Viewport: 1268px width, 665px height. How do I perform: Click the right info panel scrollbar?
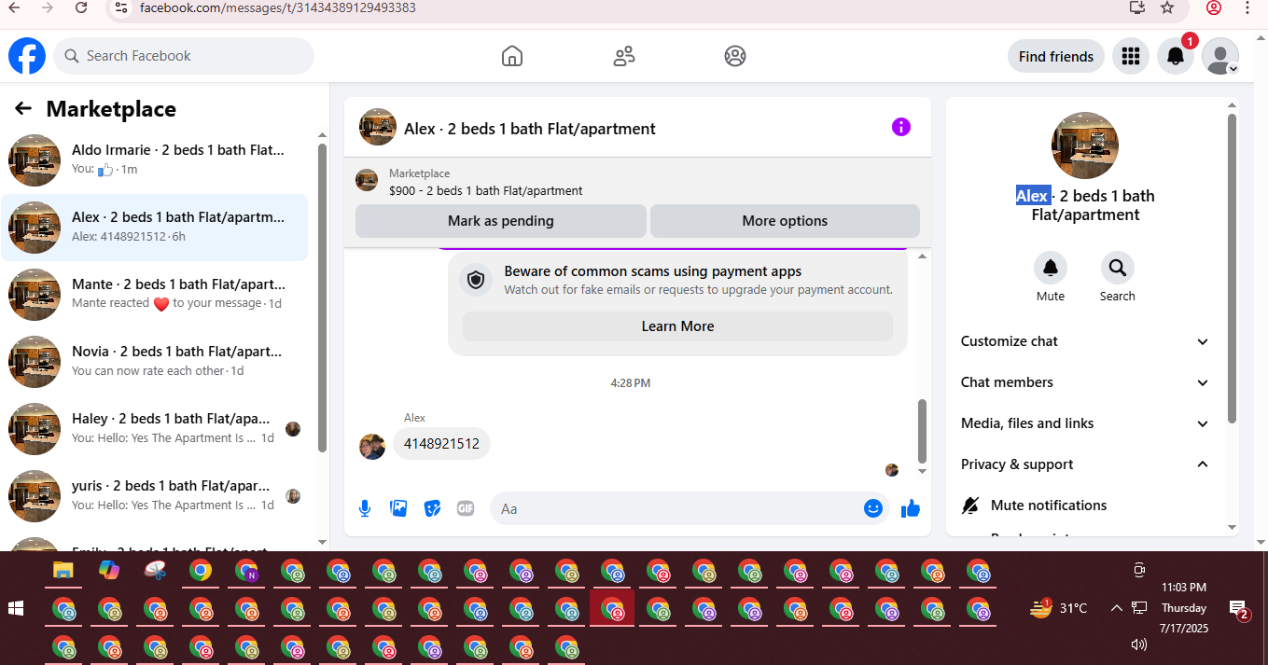[x=1232, y=267]
